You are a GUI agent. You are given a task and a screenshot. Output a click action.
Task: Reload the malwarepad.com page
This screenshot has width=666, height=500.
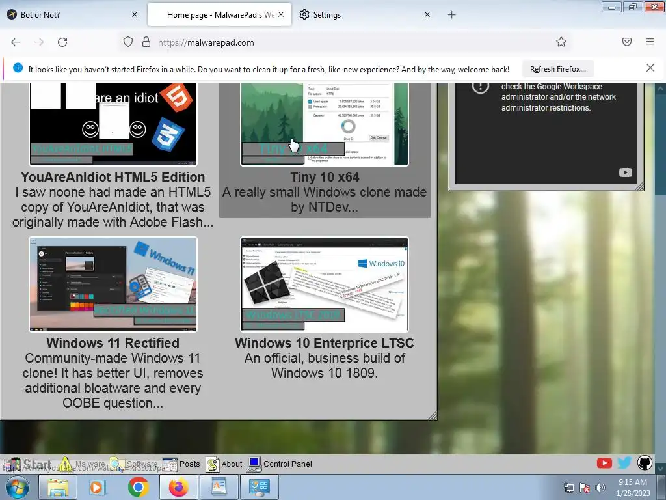click(62, 42)
